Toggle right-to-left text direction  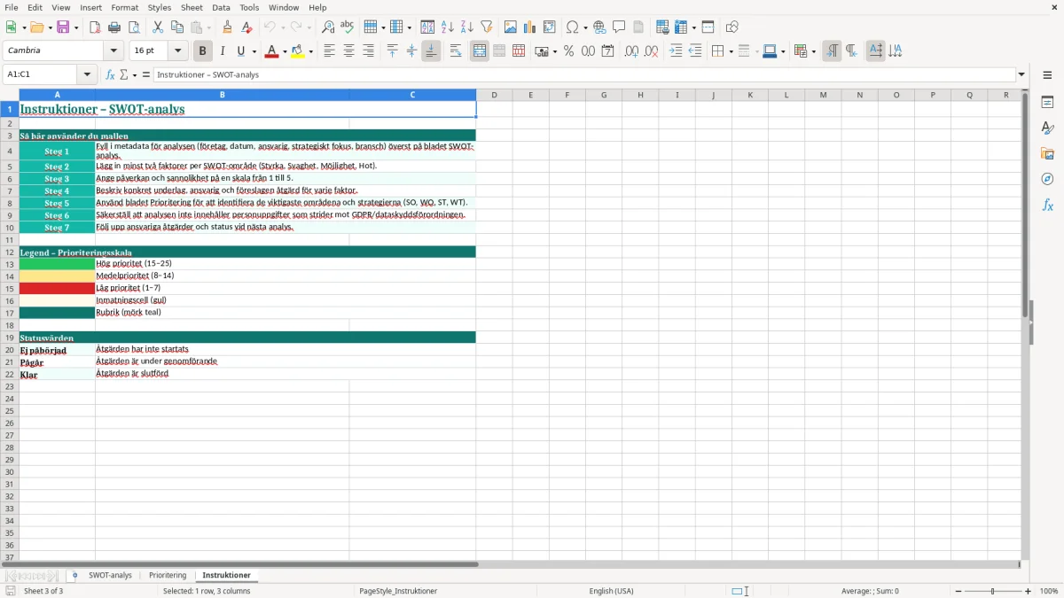coord(851,51)
